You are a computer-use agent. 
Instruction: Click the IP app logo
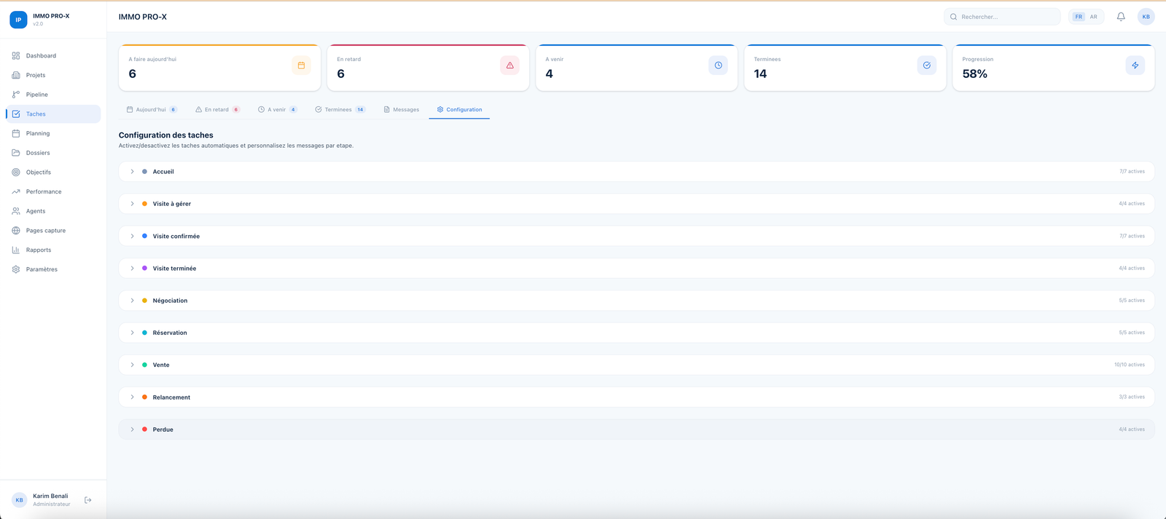(x=18, y=20)
